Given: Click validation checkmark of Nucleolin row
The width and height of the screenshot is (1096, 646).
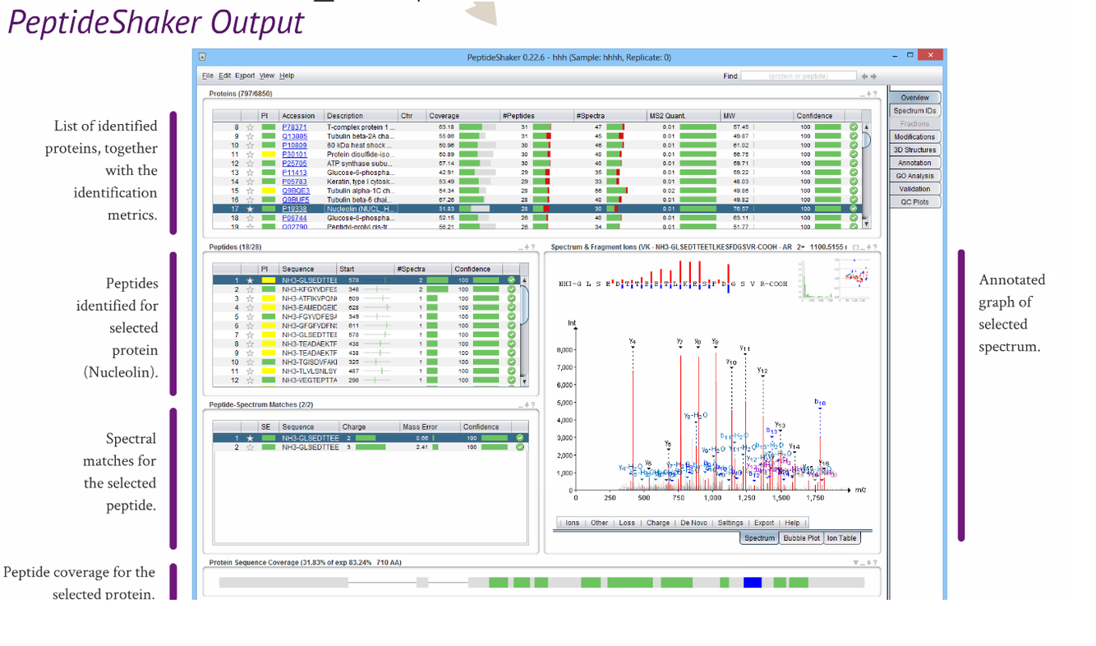Looking at the screenshot, I should pyautogui.click(x=854, y=209).
